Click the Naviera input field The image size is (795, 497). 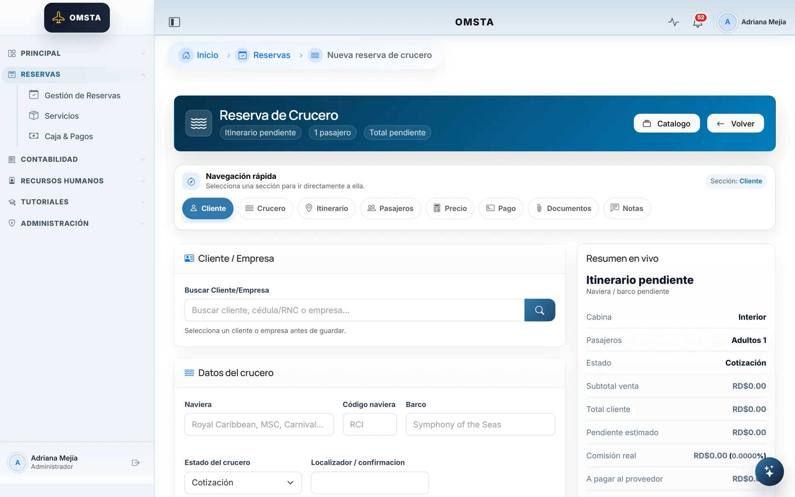coord(259,425)
